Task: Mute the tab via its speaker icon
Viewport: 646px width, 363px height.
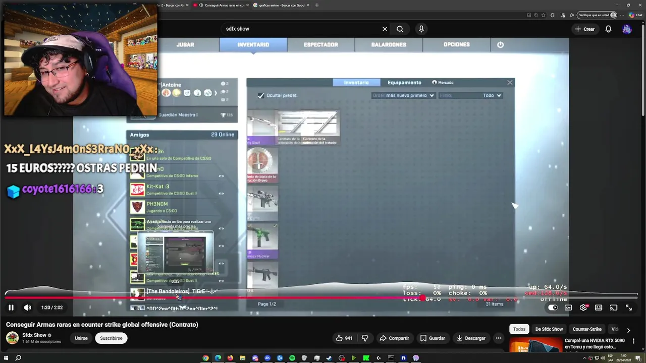Action: point(201,5)
